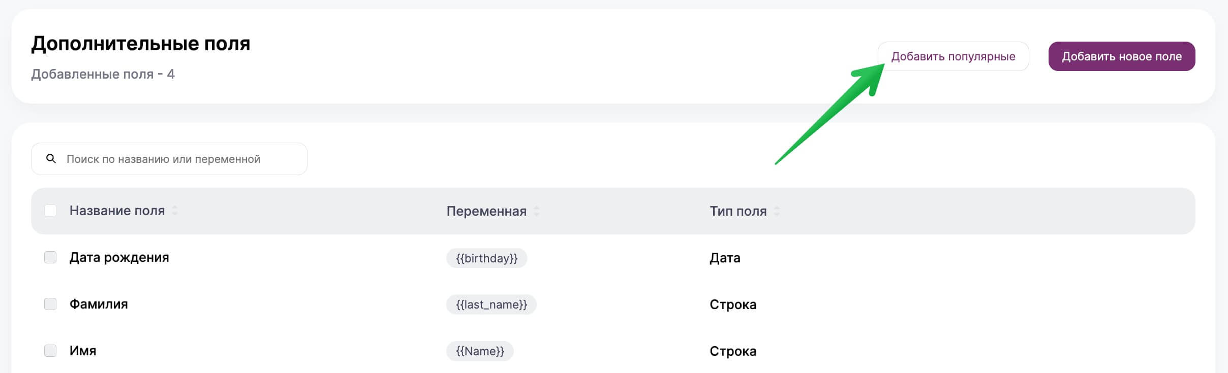Open the Имя field row
1228x373 pixels.
click(83, 351)
